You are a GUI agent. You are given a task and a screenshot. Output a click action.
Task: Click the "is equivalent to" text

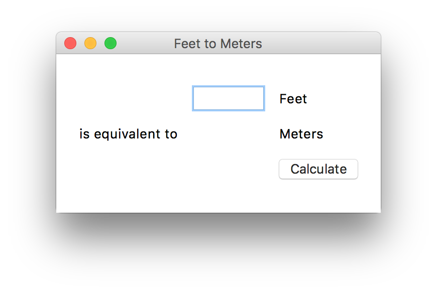click(128, 134)
